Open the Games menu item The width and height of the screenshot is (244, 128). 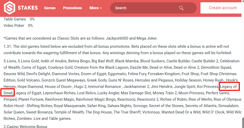[50, 8]
